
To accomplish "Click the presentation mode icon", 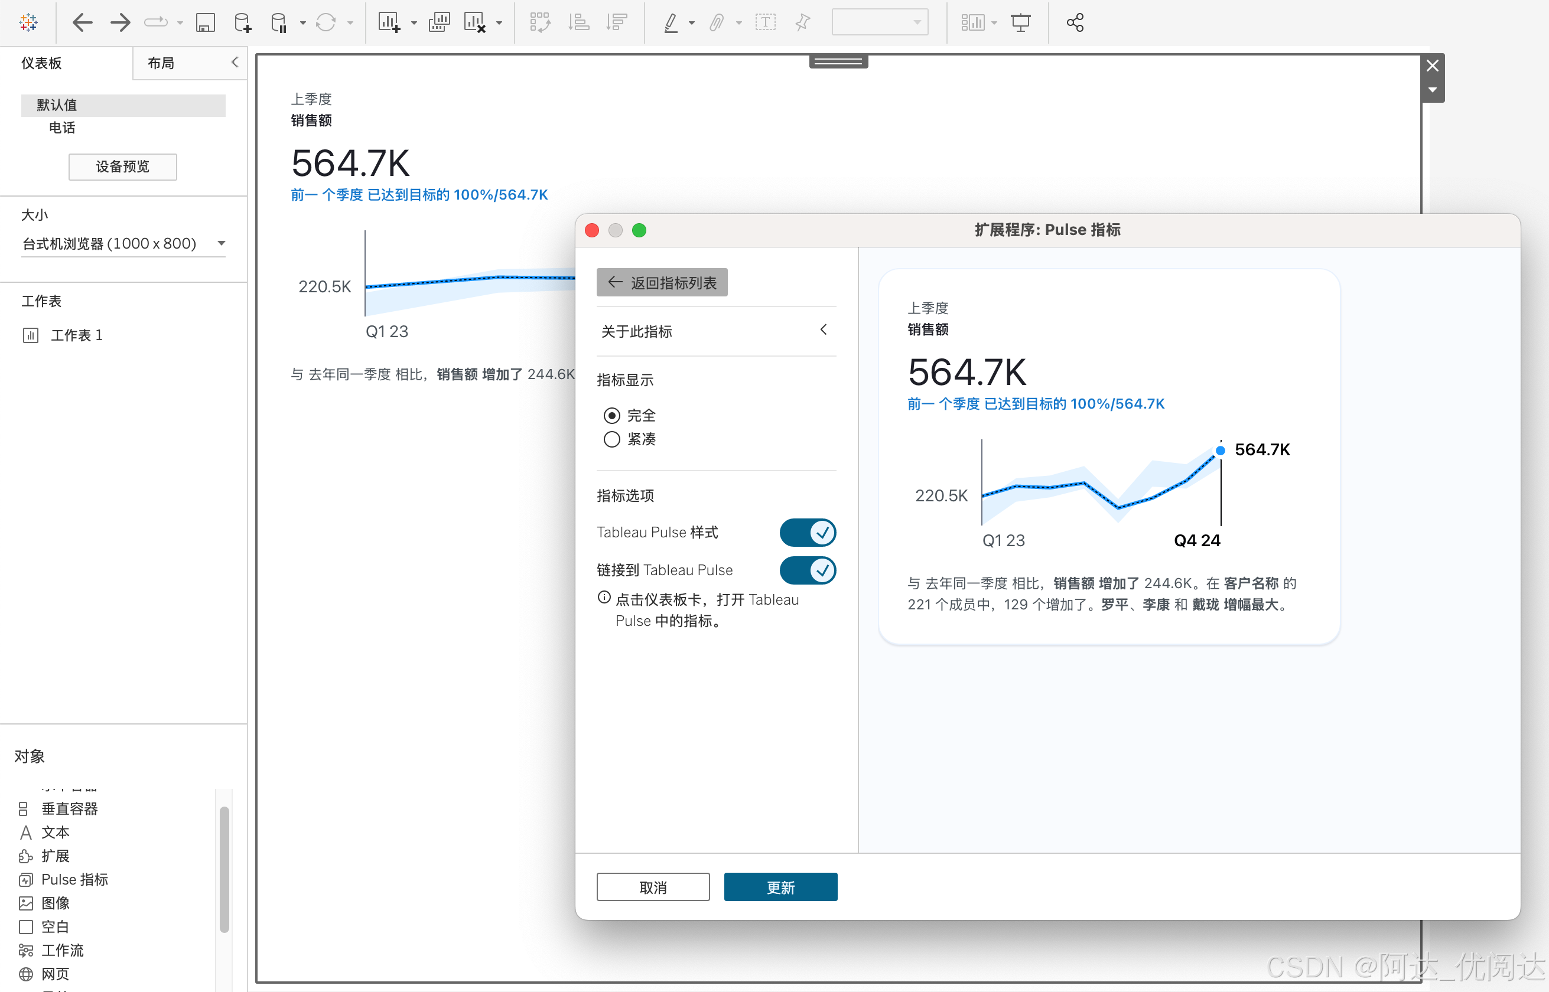I will (x=1020, y=23).
